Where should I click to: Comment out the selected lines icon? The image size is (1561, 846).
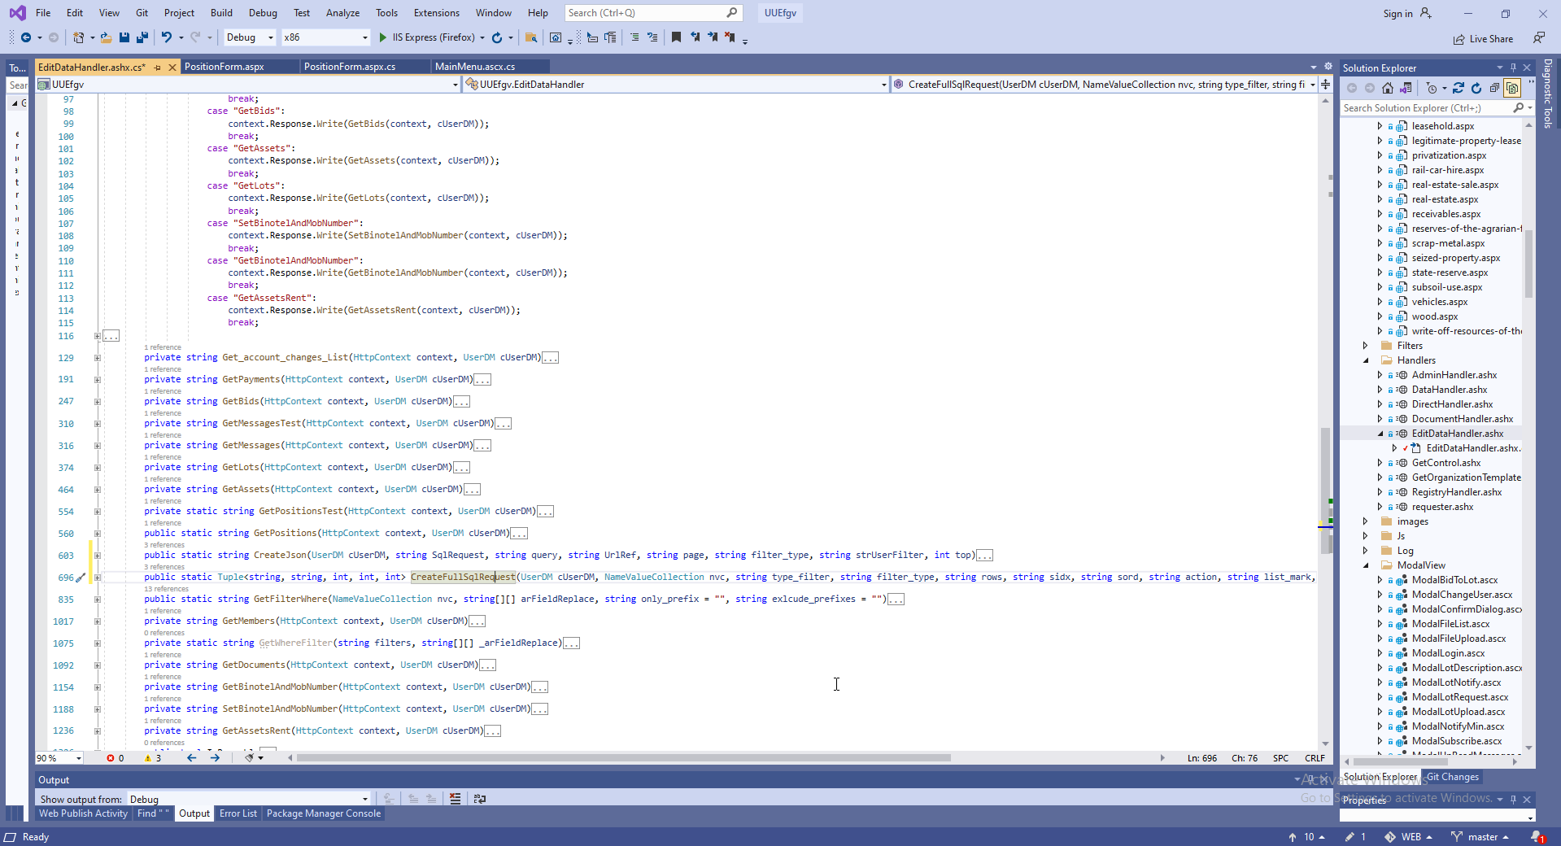(x=634, y=37)
